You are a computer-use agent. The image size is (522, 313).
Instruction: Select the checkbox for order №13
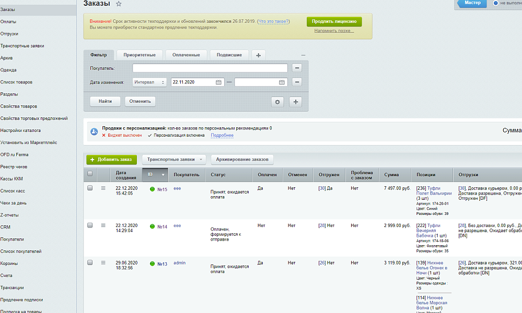[90, 262]
